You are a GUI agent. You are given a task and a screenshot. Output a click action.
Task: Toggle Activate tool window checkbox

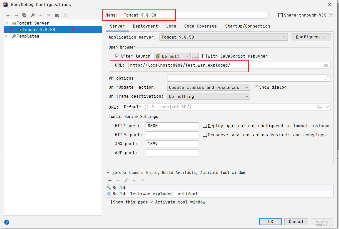pos(152,202)
